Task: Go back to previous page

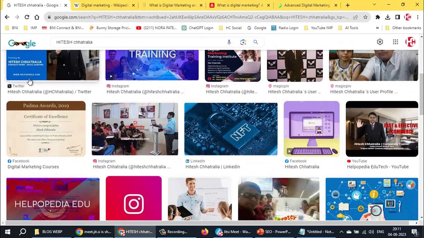Action: [x=7, y=17]
